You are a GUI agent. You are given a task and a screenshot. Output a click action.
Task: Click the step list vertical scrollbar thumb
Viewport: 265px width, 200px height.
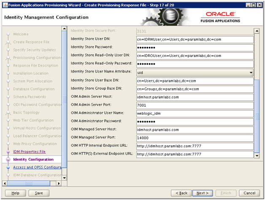coord(64,100)
